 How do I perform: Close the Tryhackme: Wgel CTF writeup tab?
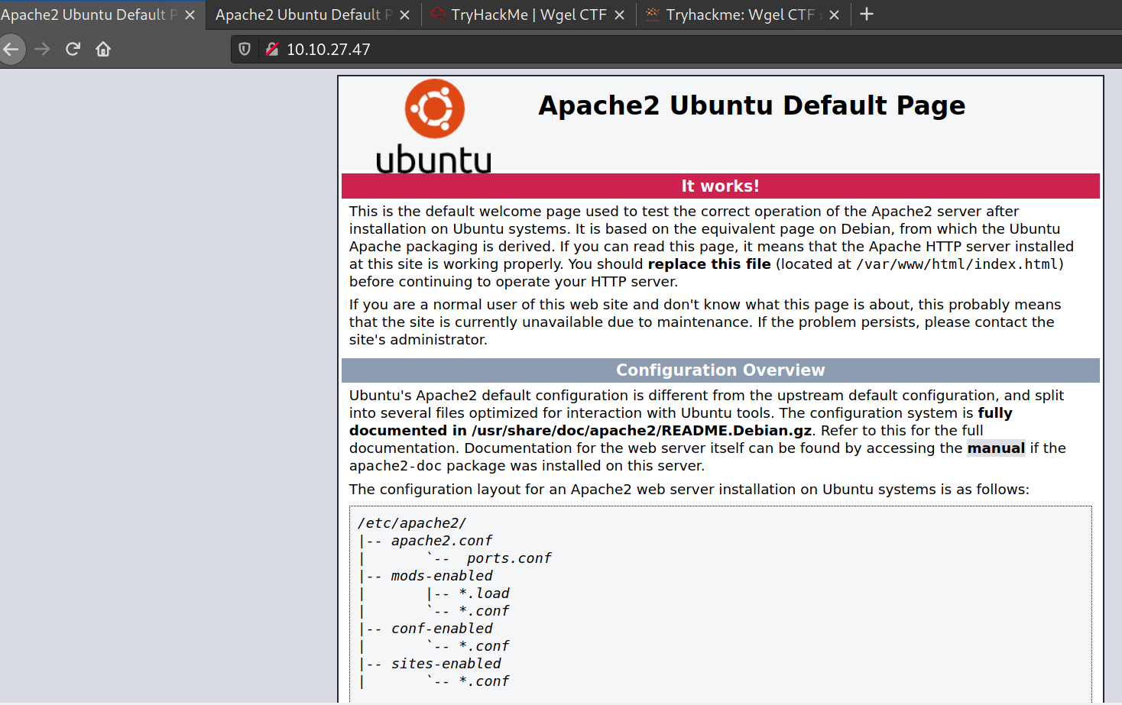[835, 15]
